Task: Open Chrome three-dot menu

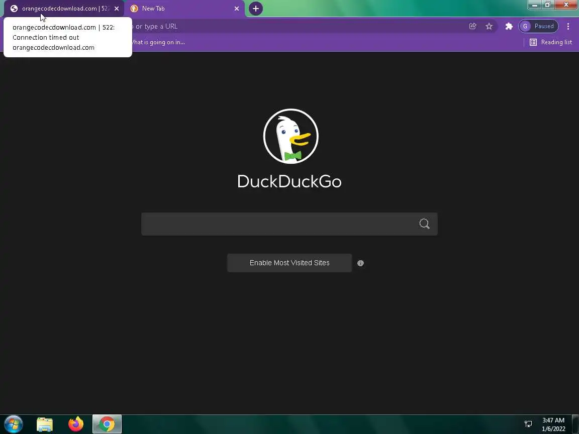Action: (x=568, y=26)
